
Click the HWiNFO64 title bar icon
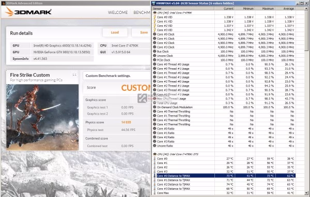[153, 3]
